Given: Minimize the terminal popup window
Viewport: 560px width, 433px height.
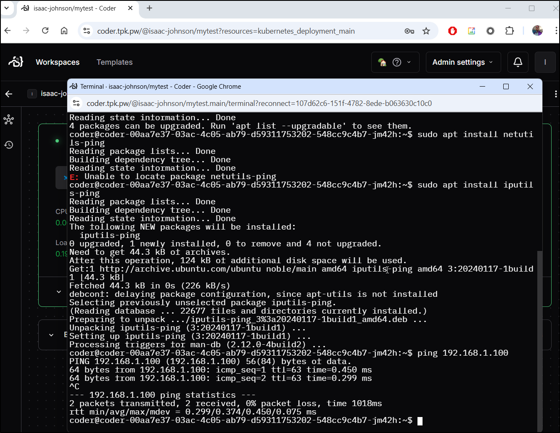Looking at the screenshot, I should [482, 86].
